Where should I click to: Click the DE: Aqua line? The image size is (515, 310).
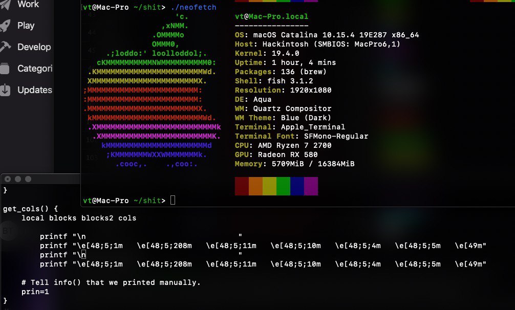pos(253,99)
